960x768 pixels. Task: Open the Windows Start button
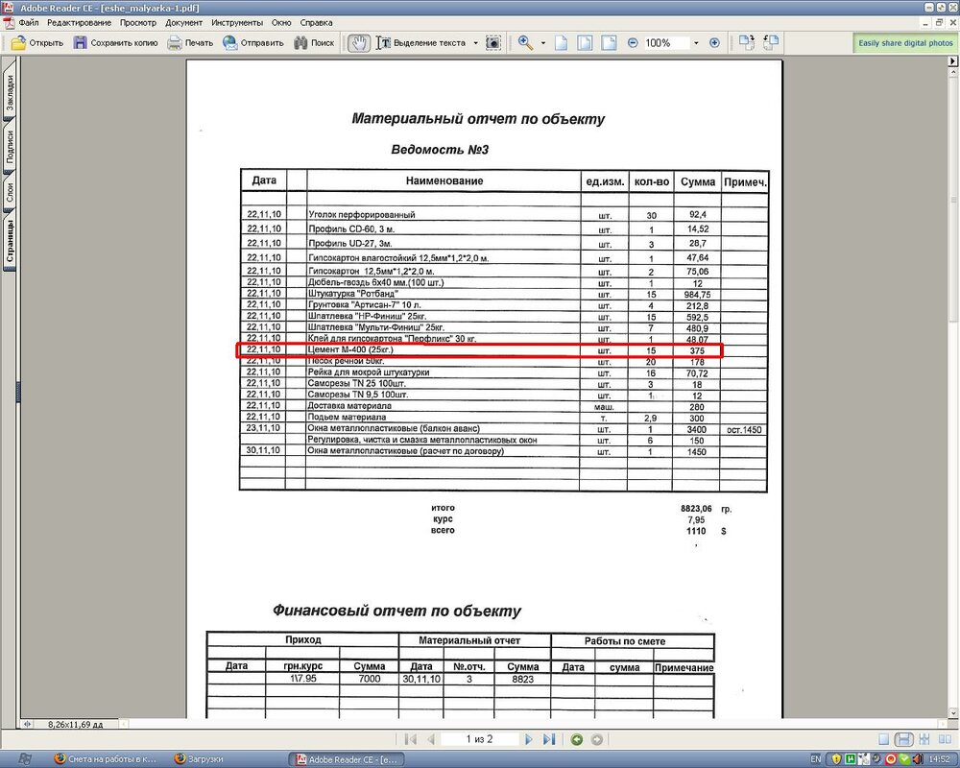(25, 758)
